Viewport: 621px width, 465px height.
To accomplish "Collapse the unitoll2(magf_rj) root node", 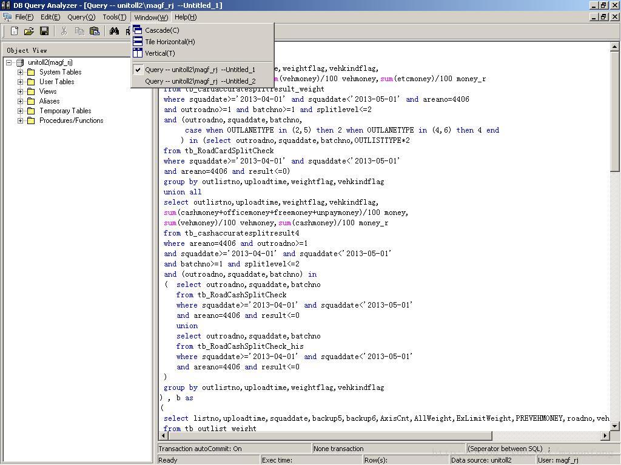I will pyautogui.click(x=9, y=62).
